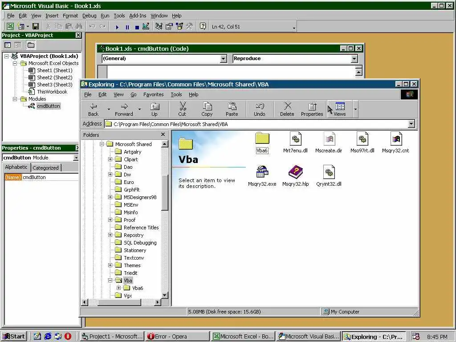Click the Properties button in Explorer toolbar
The width and height of the screenshot is (456, 342).
[312, 110]
